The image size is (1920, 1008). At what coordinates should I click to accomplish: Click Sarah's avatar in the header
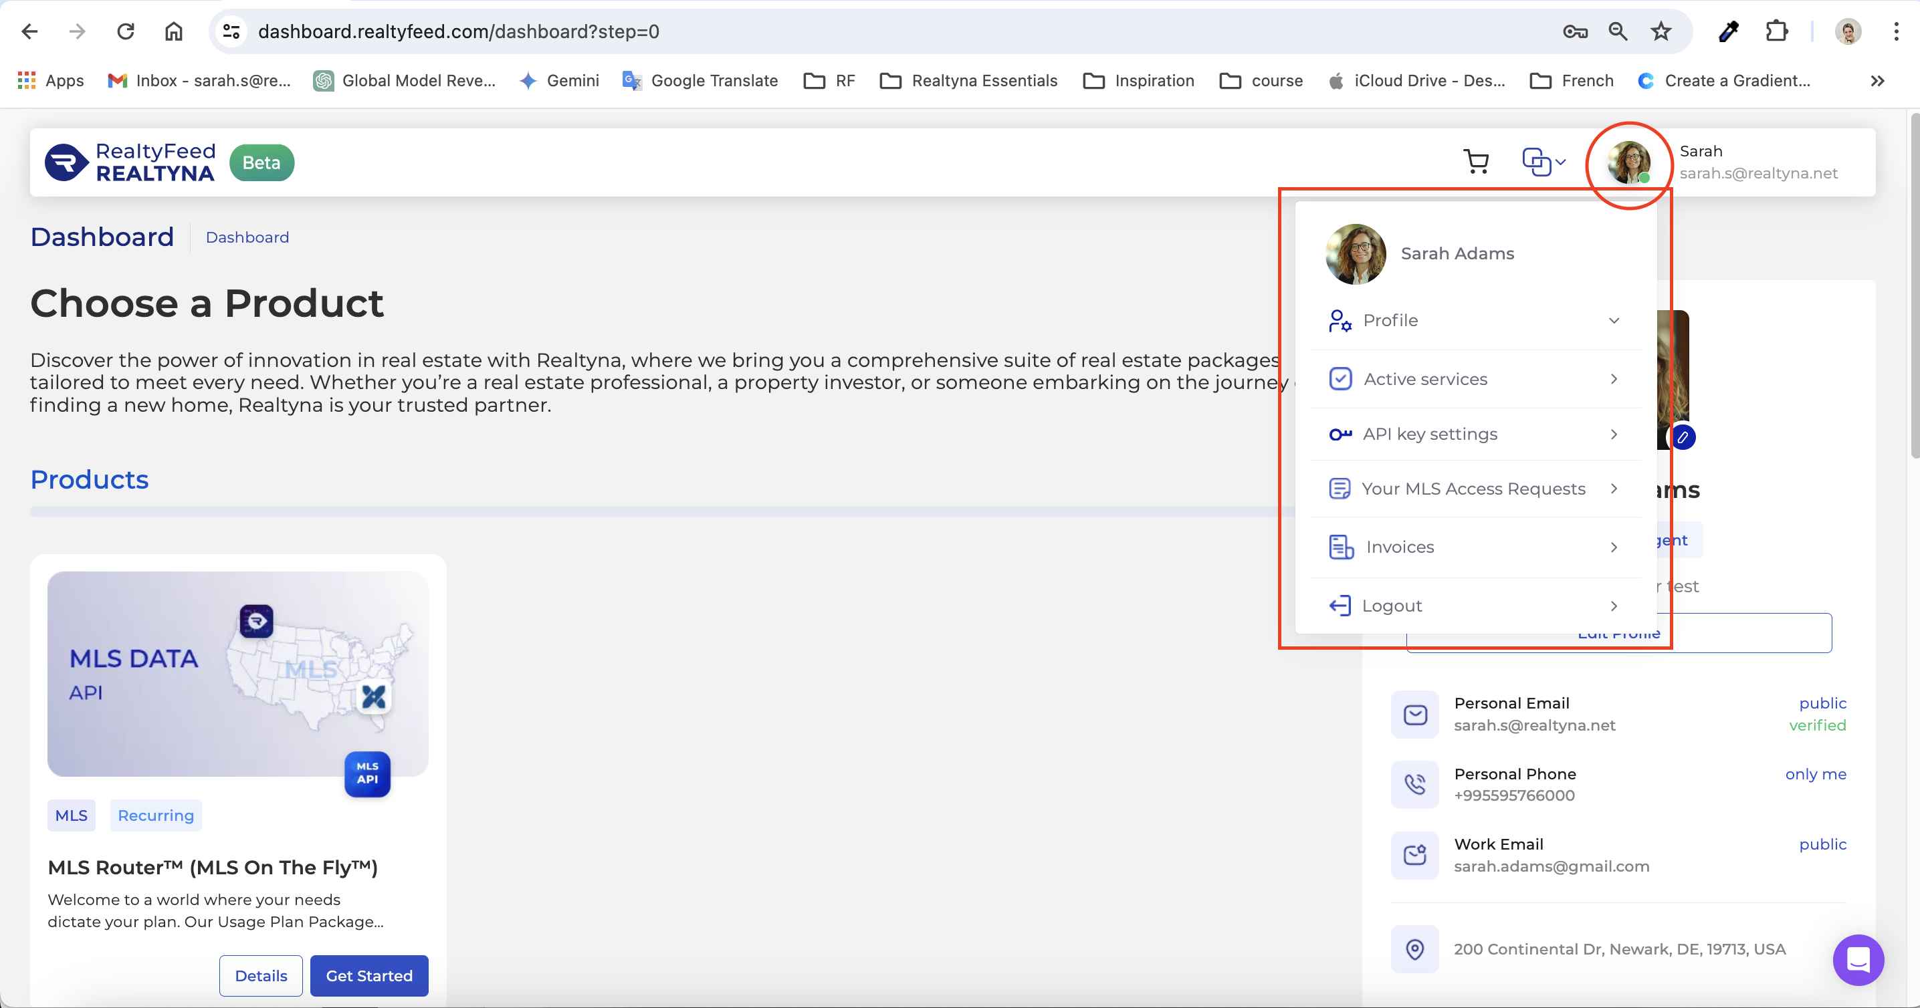pyautogui.click(x=1628, y=162)
